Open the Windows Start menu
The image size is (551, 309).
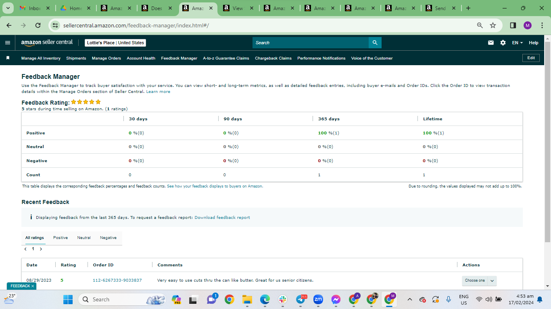coord(68,299)
